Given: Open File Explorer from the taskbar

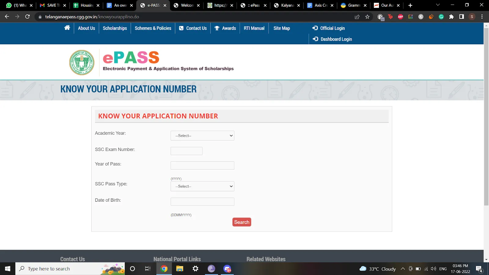Looking at the screenshot, I should [180, 269].
